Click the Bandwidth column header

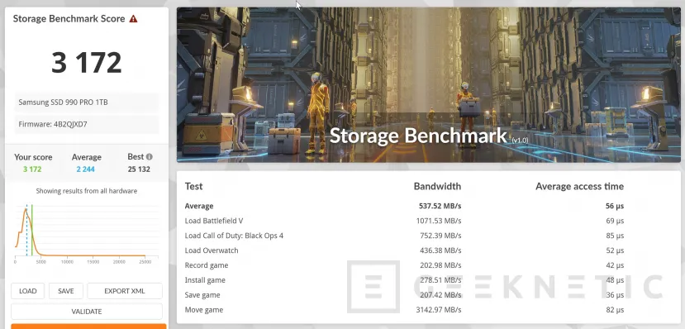click(x=437, y=186)
